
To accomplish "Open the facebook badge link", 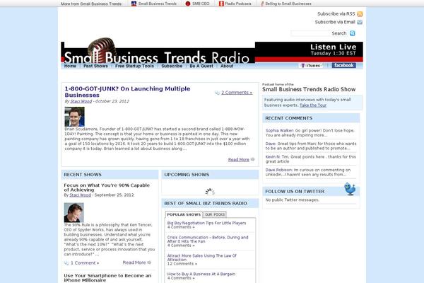I will pos(343,66).
